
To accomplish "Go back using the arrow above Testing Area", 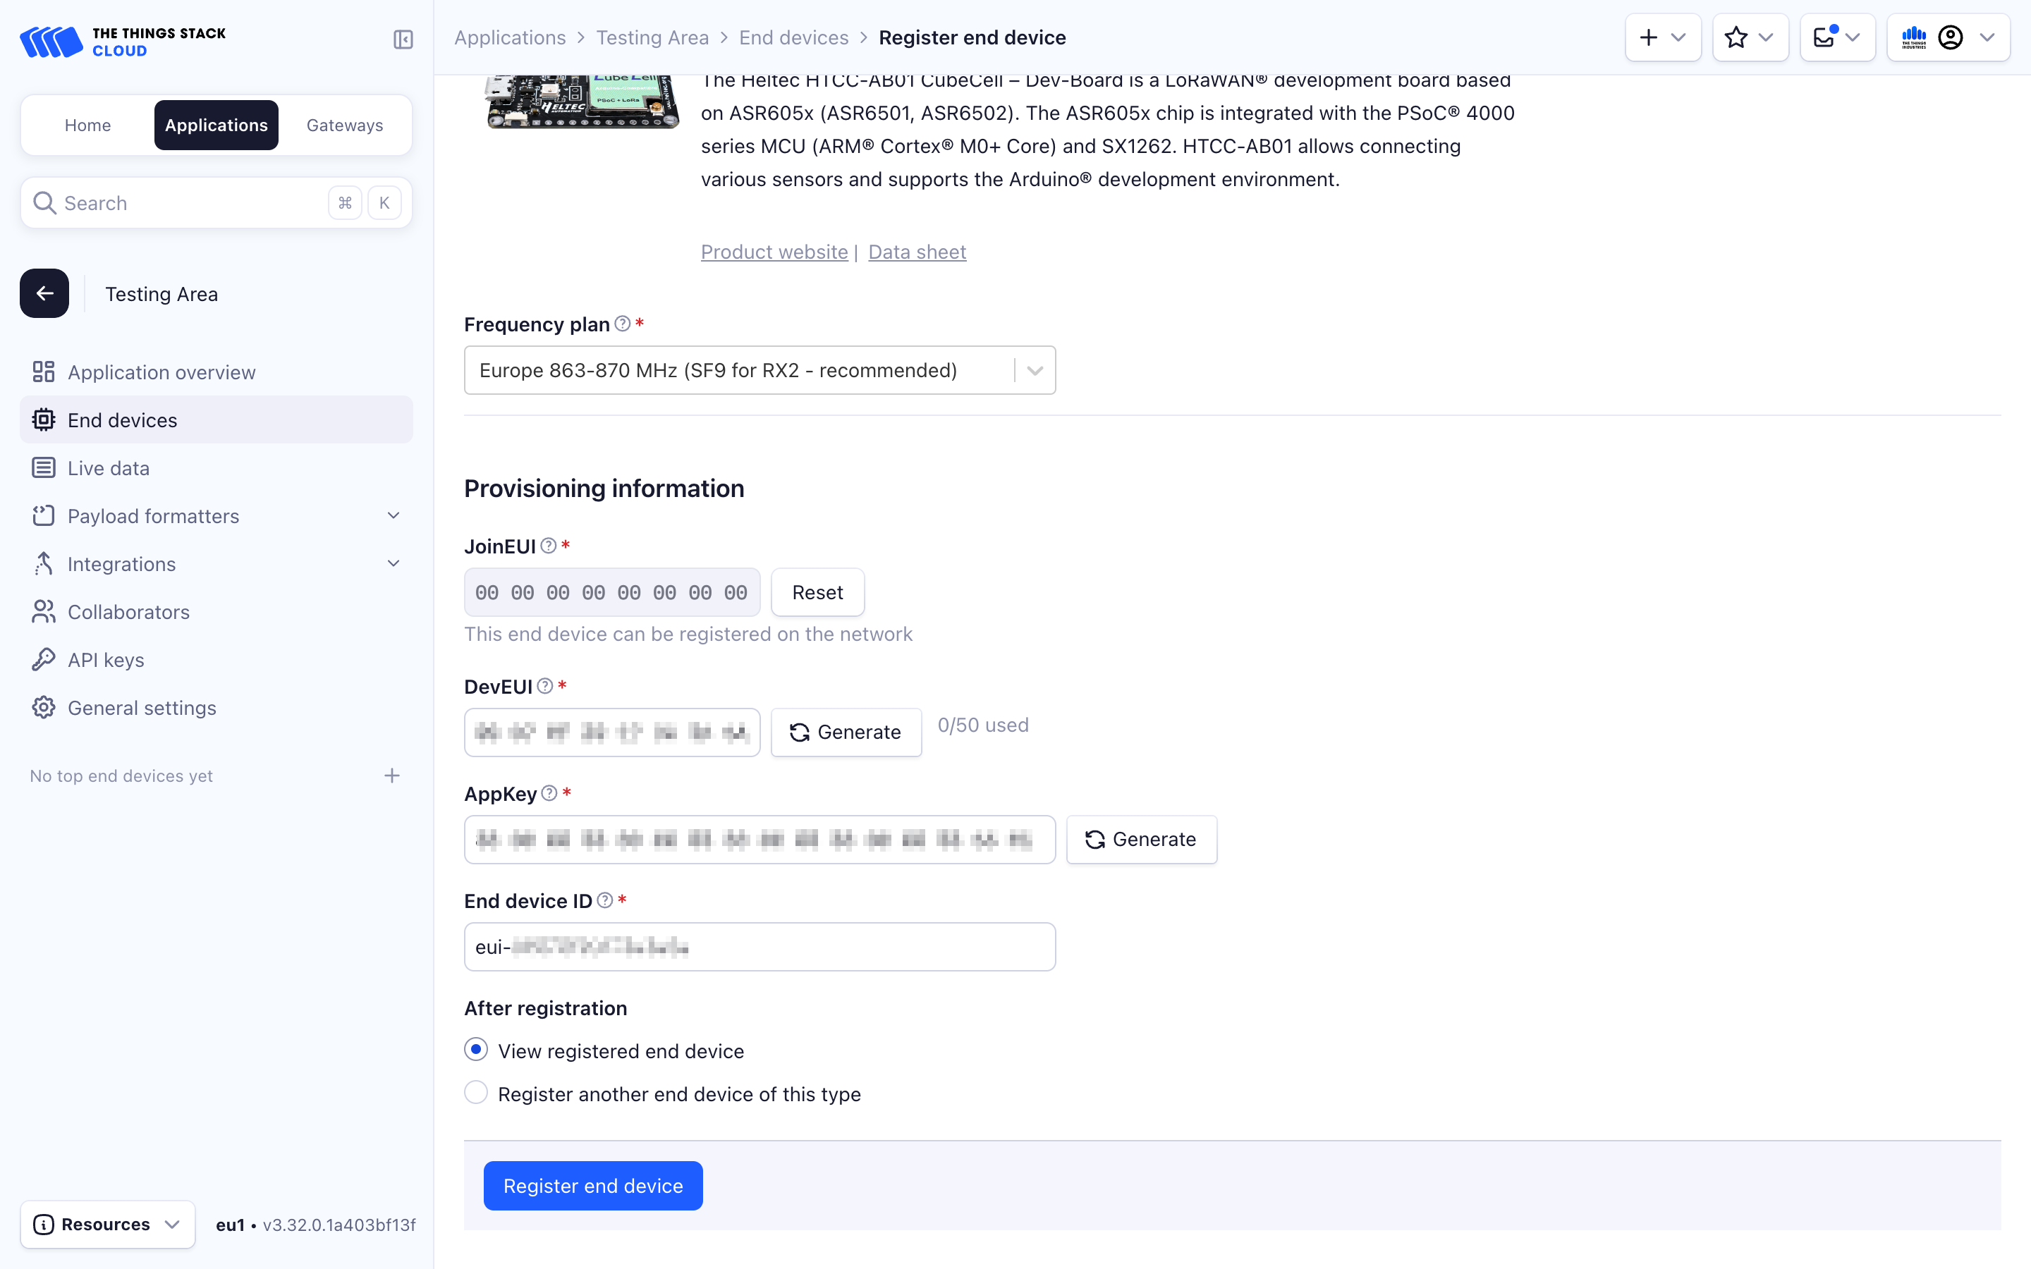I will point(44,293).
